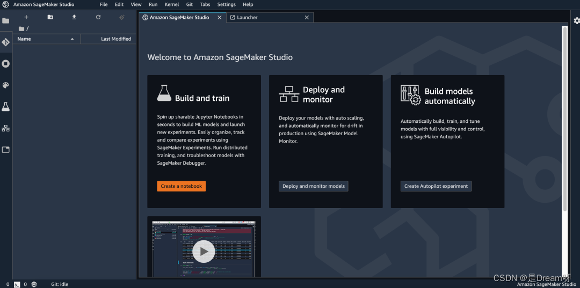Refresh the file list icon
This screenshot has height=288, width=580.
(x=98, y=17)
